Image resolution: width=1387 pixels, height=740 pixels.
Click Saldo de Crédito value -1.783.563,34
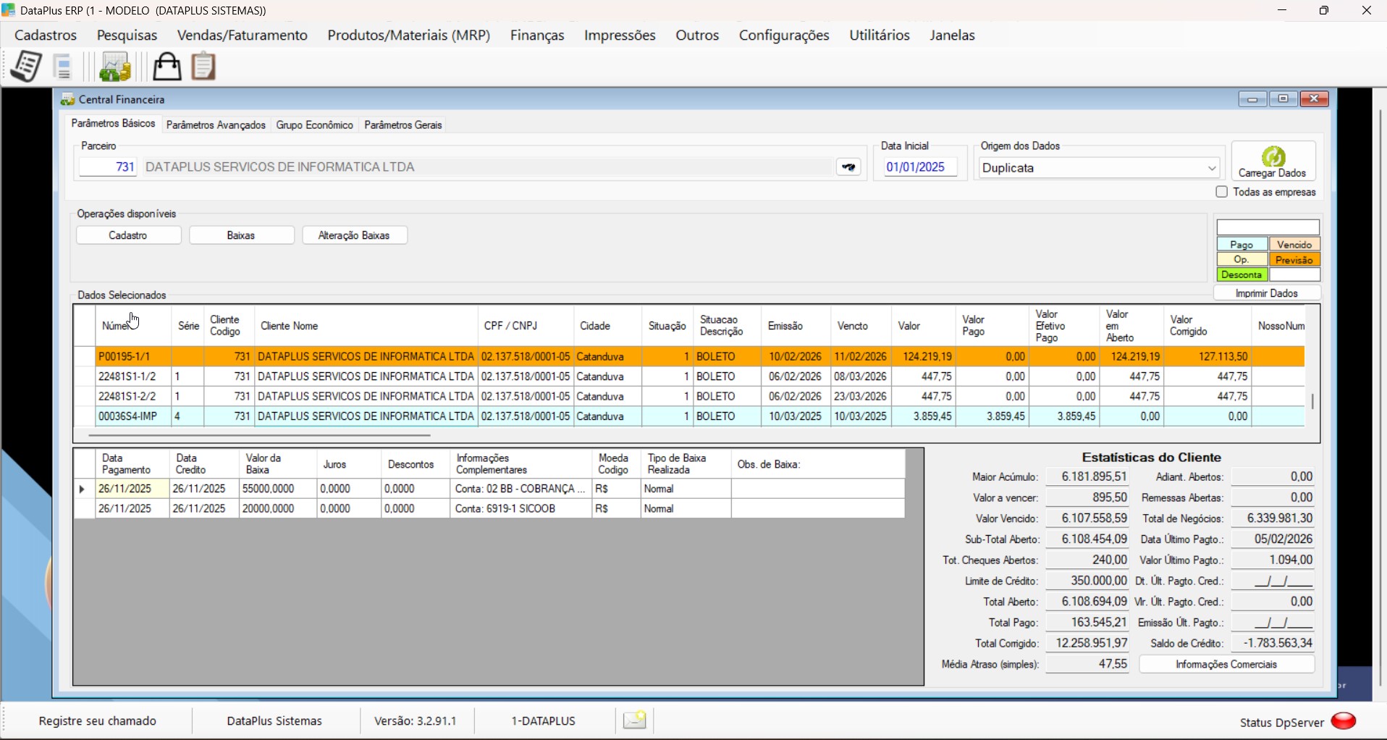tap(1274, 643)
